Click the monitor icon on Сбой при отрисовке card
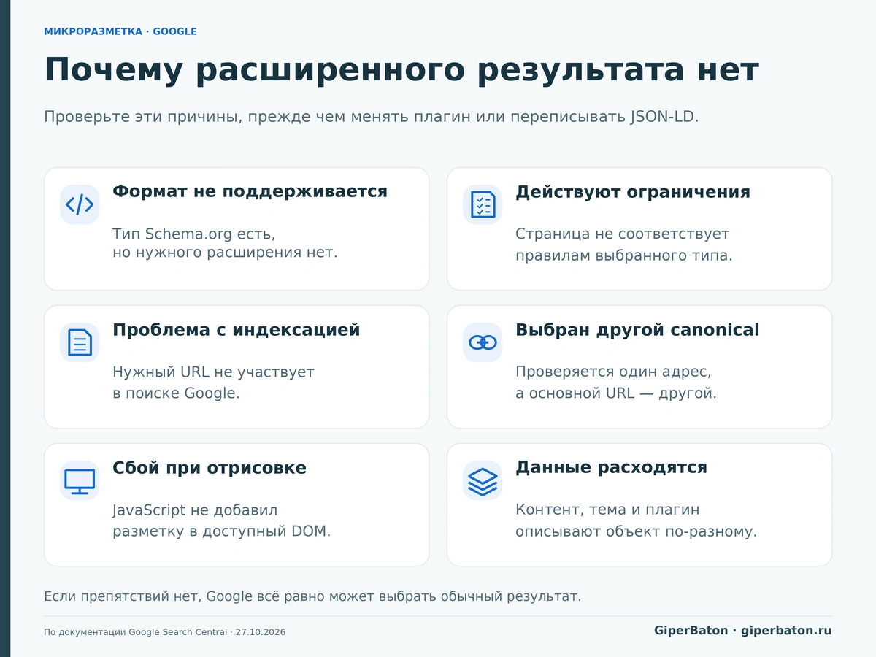The image size is (876, 657). click(x=80, y=480)
